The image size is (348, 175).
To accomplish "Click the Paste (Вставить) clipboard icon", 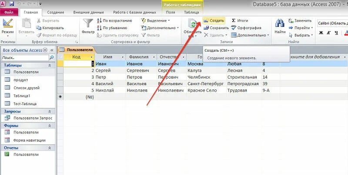I will (27, 24).
